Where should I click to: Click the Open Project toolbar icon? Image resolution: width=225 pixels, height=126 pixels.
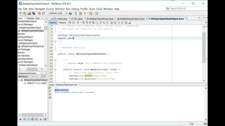(29, 13)
